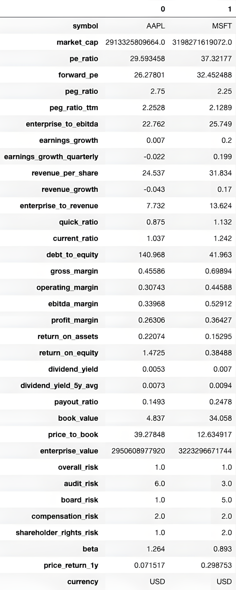Select the return_on_assets row label

coord(68,337)
